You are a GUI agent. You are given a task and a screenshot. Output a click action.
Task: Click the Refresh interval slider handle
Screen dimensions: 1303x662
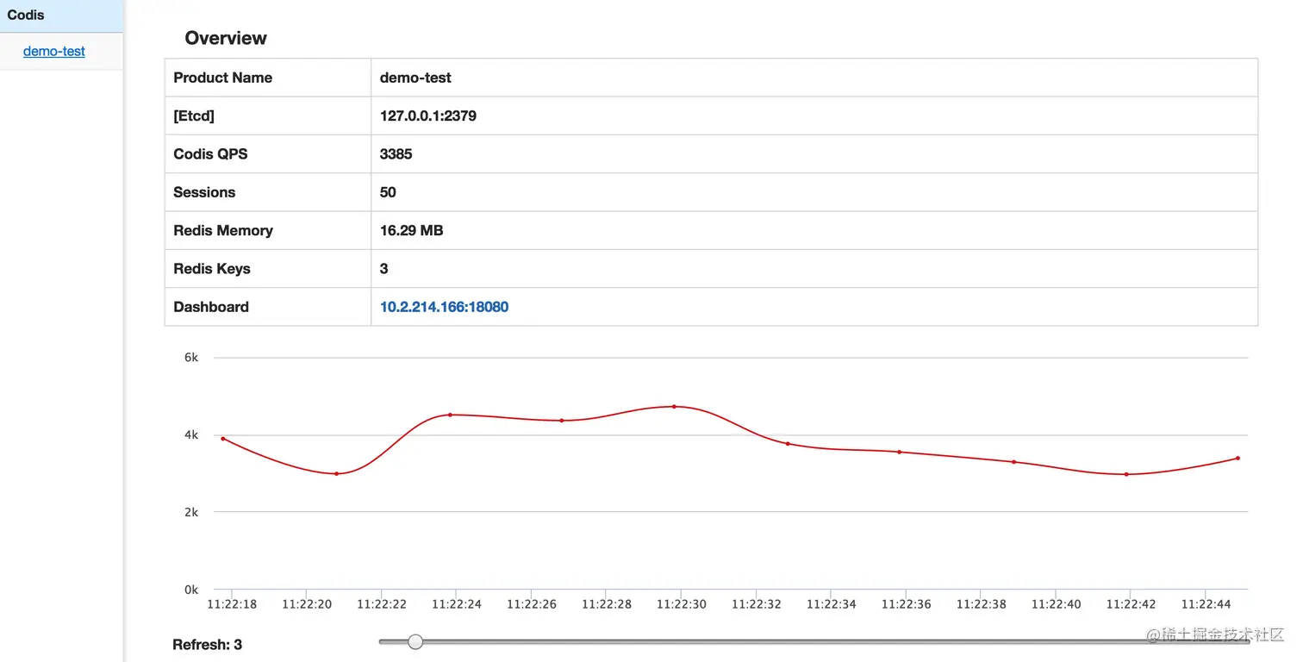pos(415,641)
